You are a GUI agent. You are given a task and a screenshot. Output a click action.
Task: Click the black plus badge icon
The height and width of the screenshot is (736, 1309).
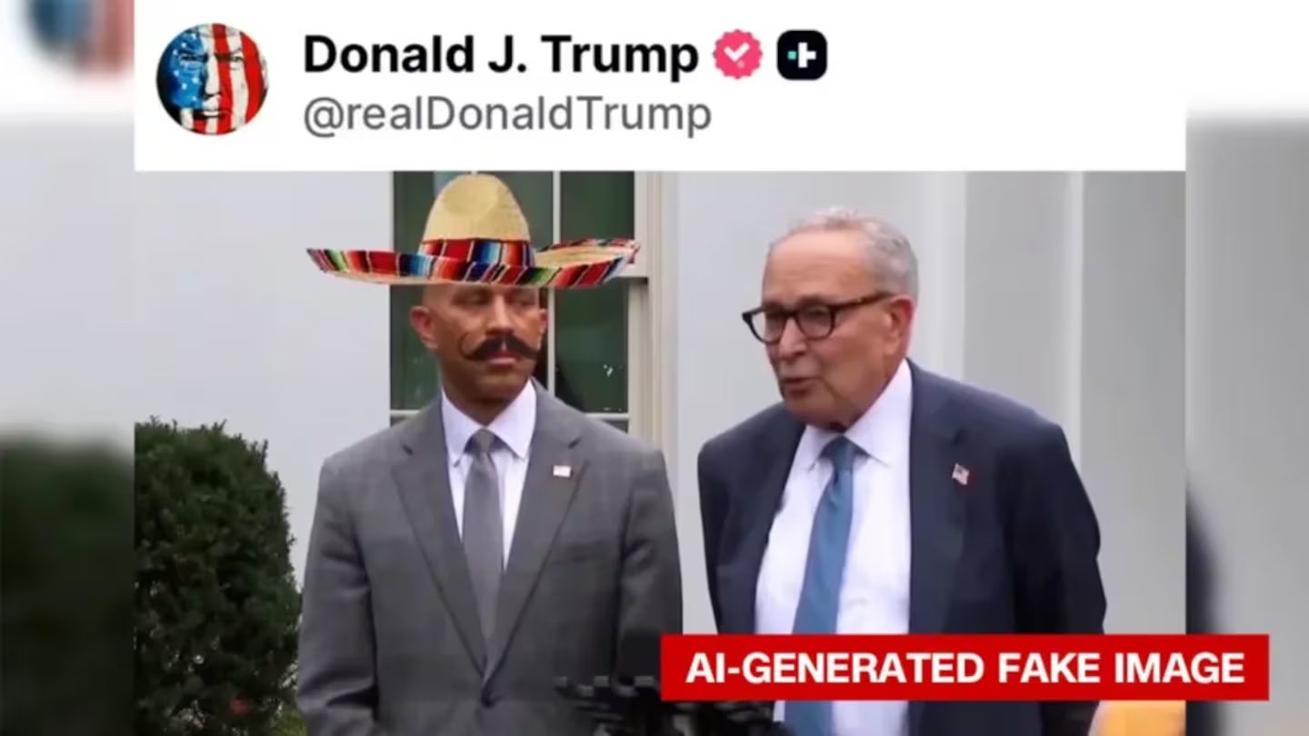[802, 55]
